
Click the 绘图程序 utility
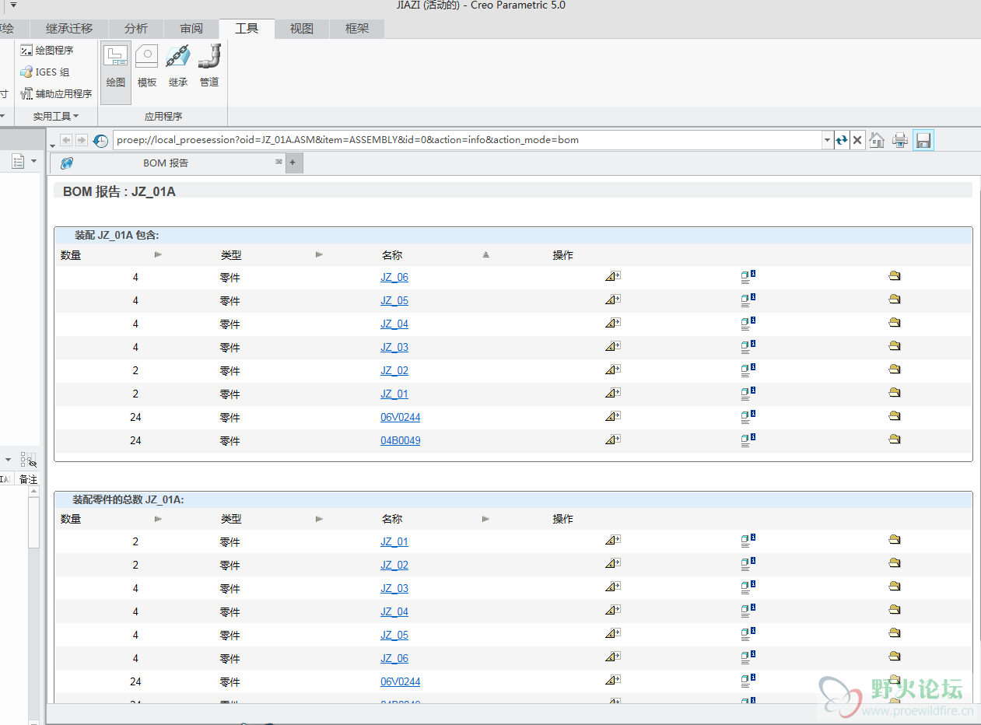click(47, 51)
